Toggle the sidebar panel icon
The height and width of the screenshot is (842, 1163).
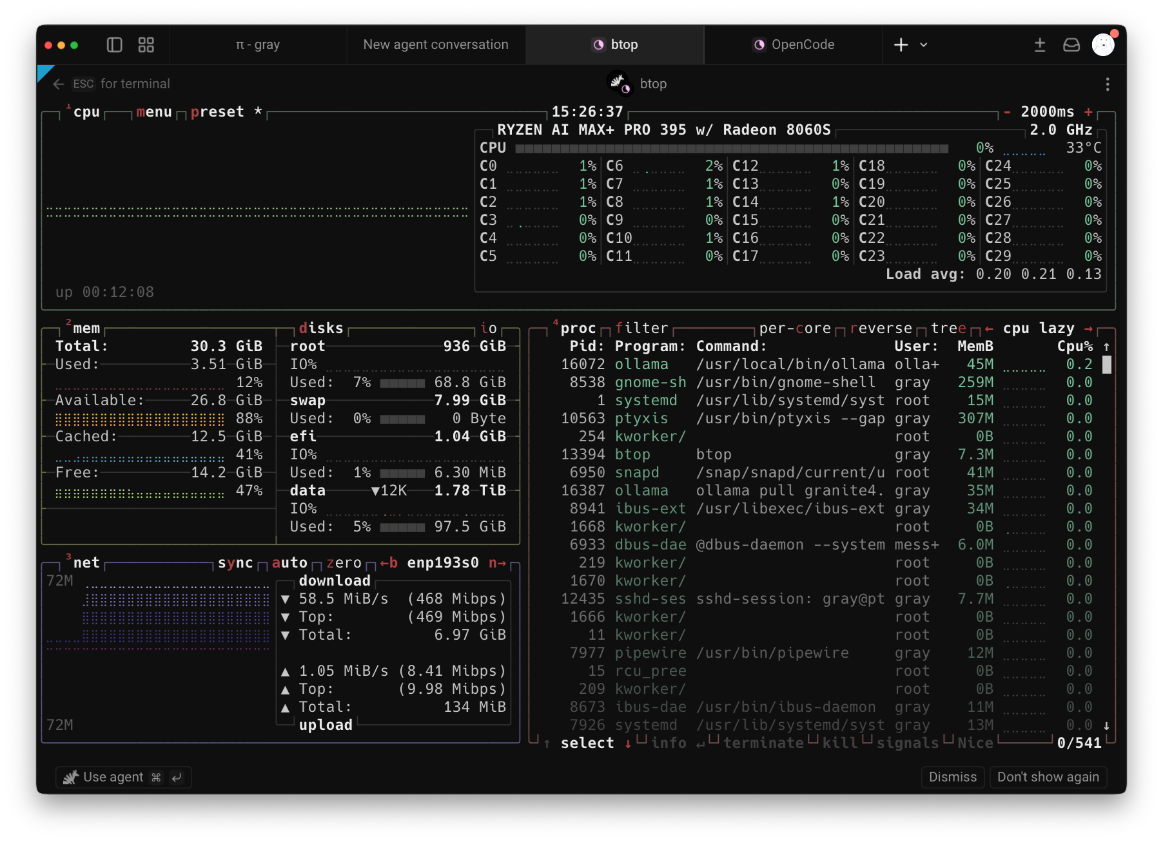(x=115, y=44)
